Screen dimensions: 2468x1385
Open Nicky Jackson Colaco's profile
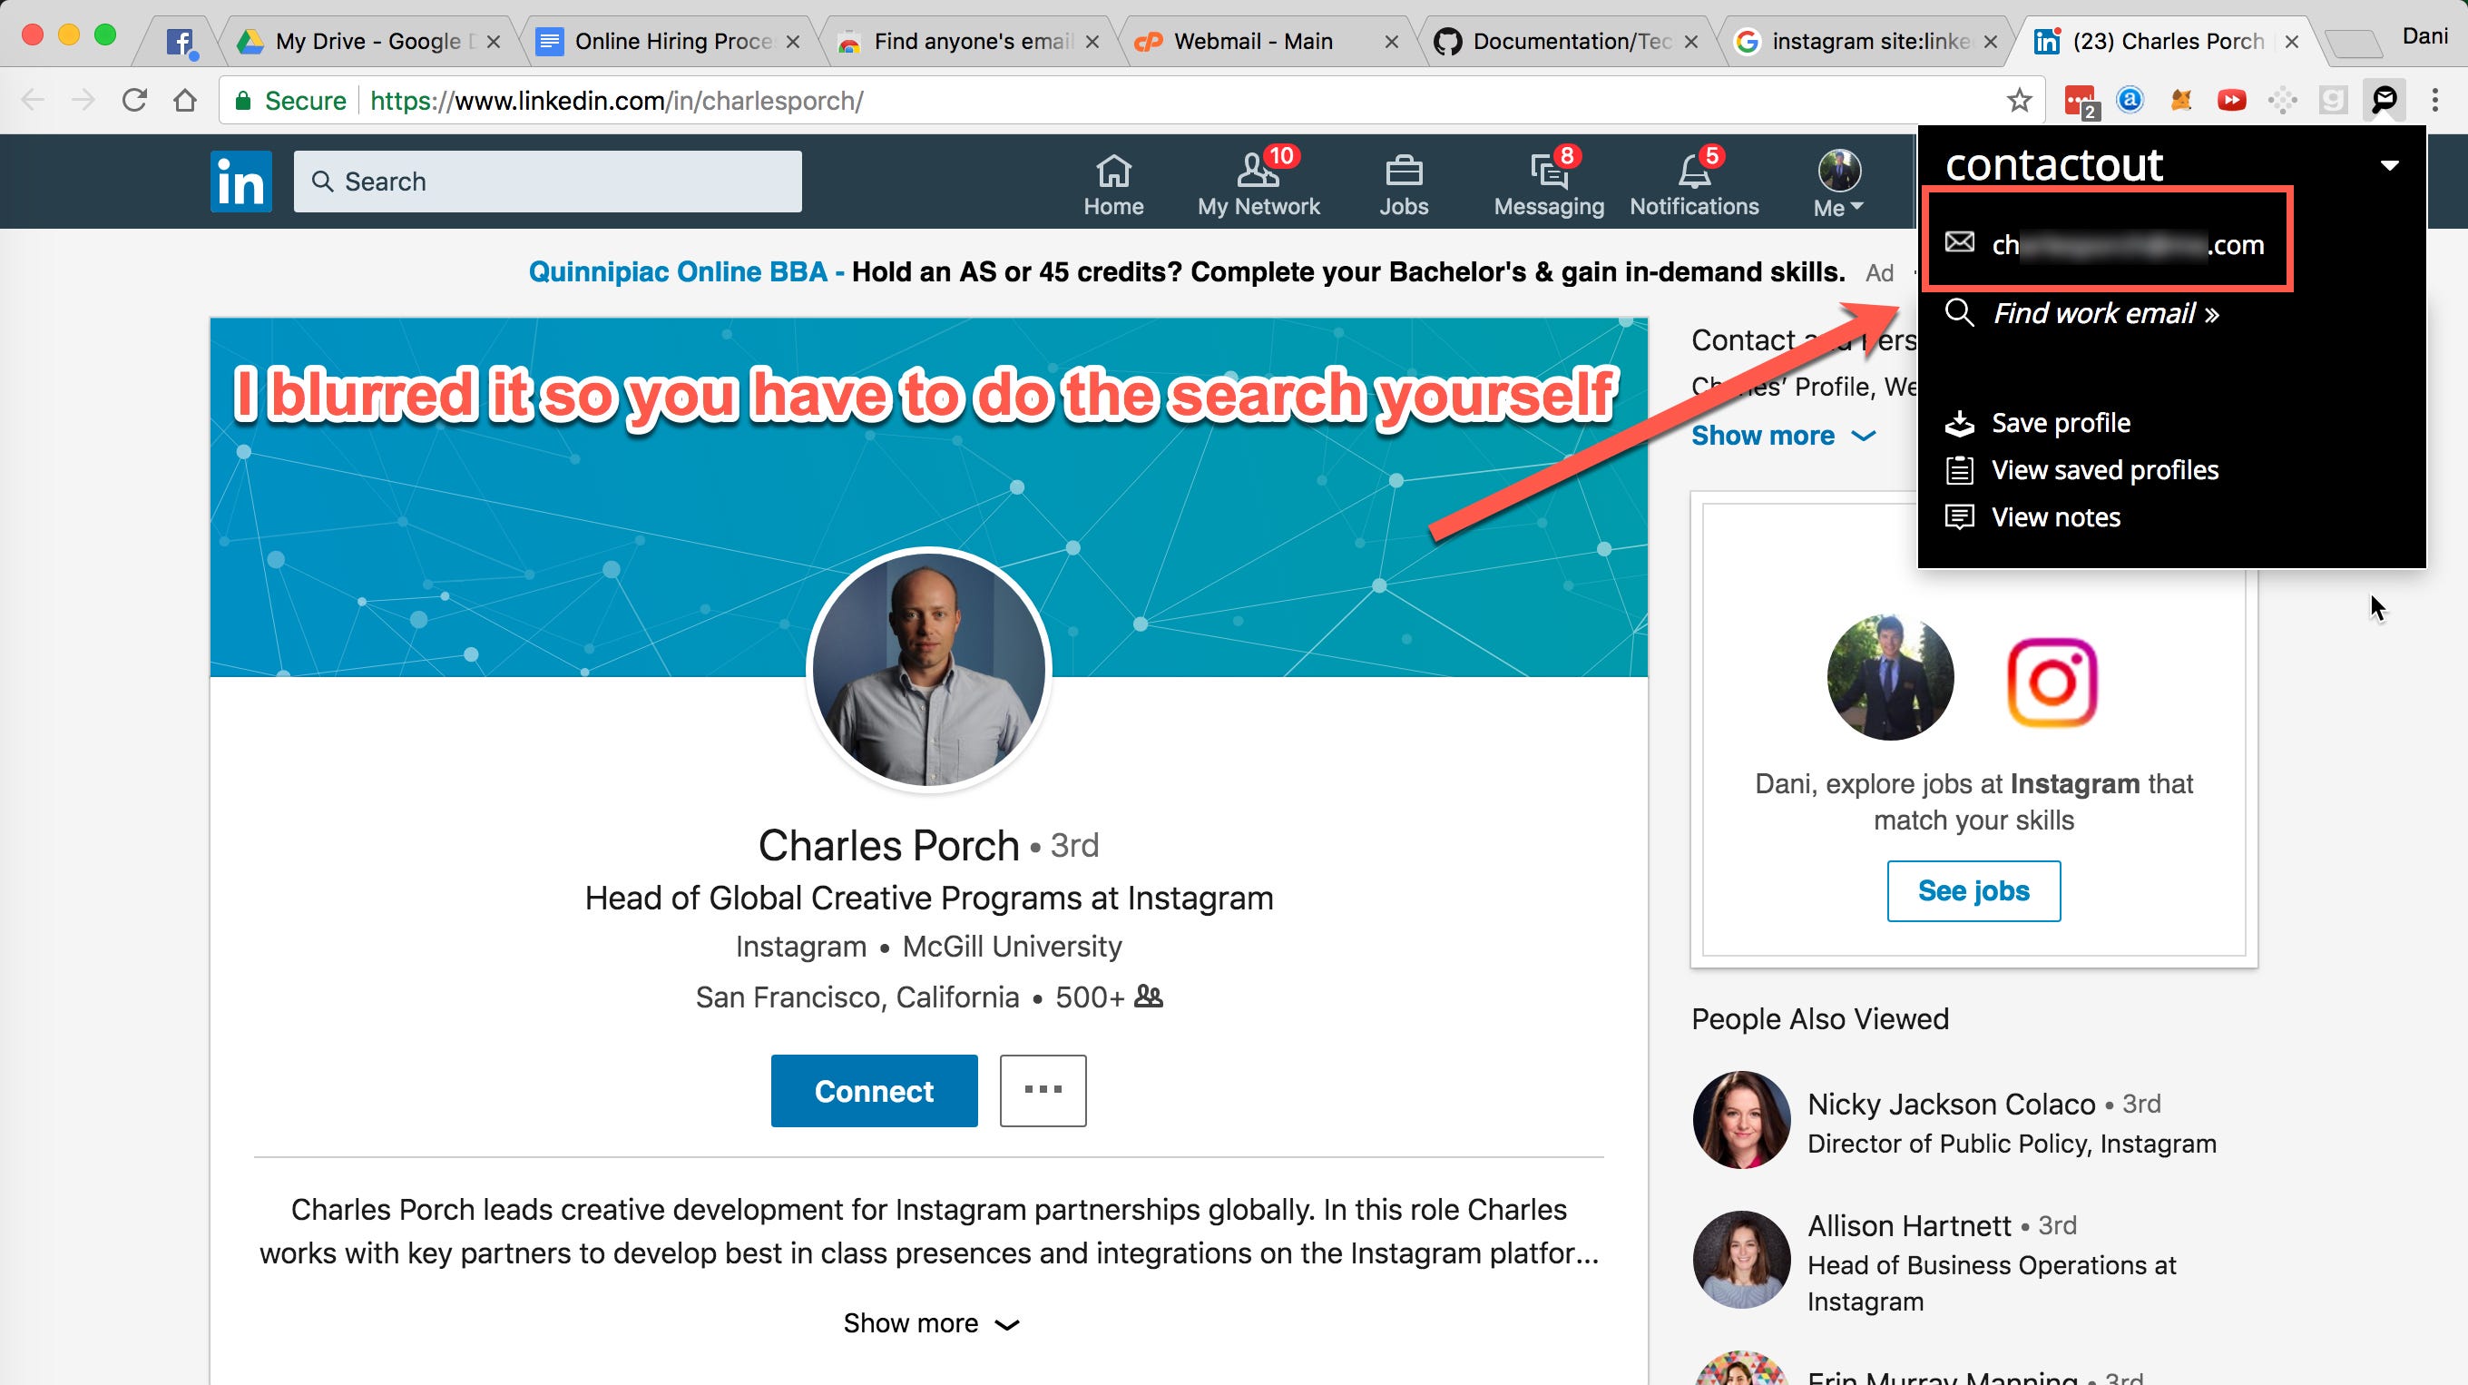[x=1951, y=1104]
